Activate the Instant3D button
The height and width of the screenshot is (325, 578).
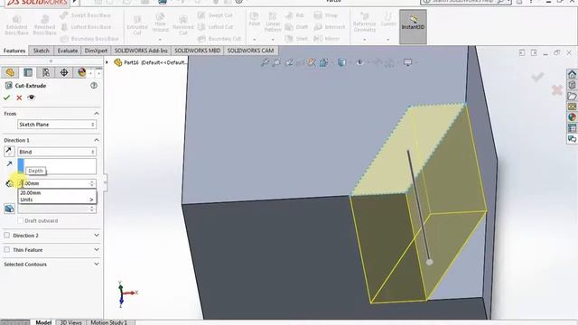point(413,26)
